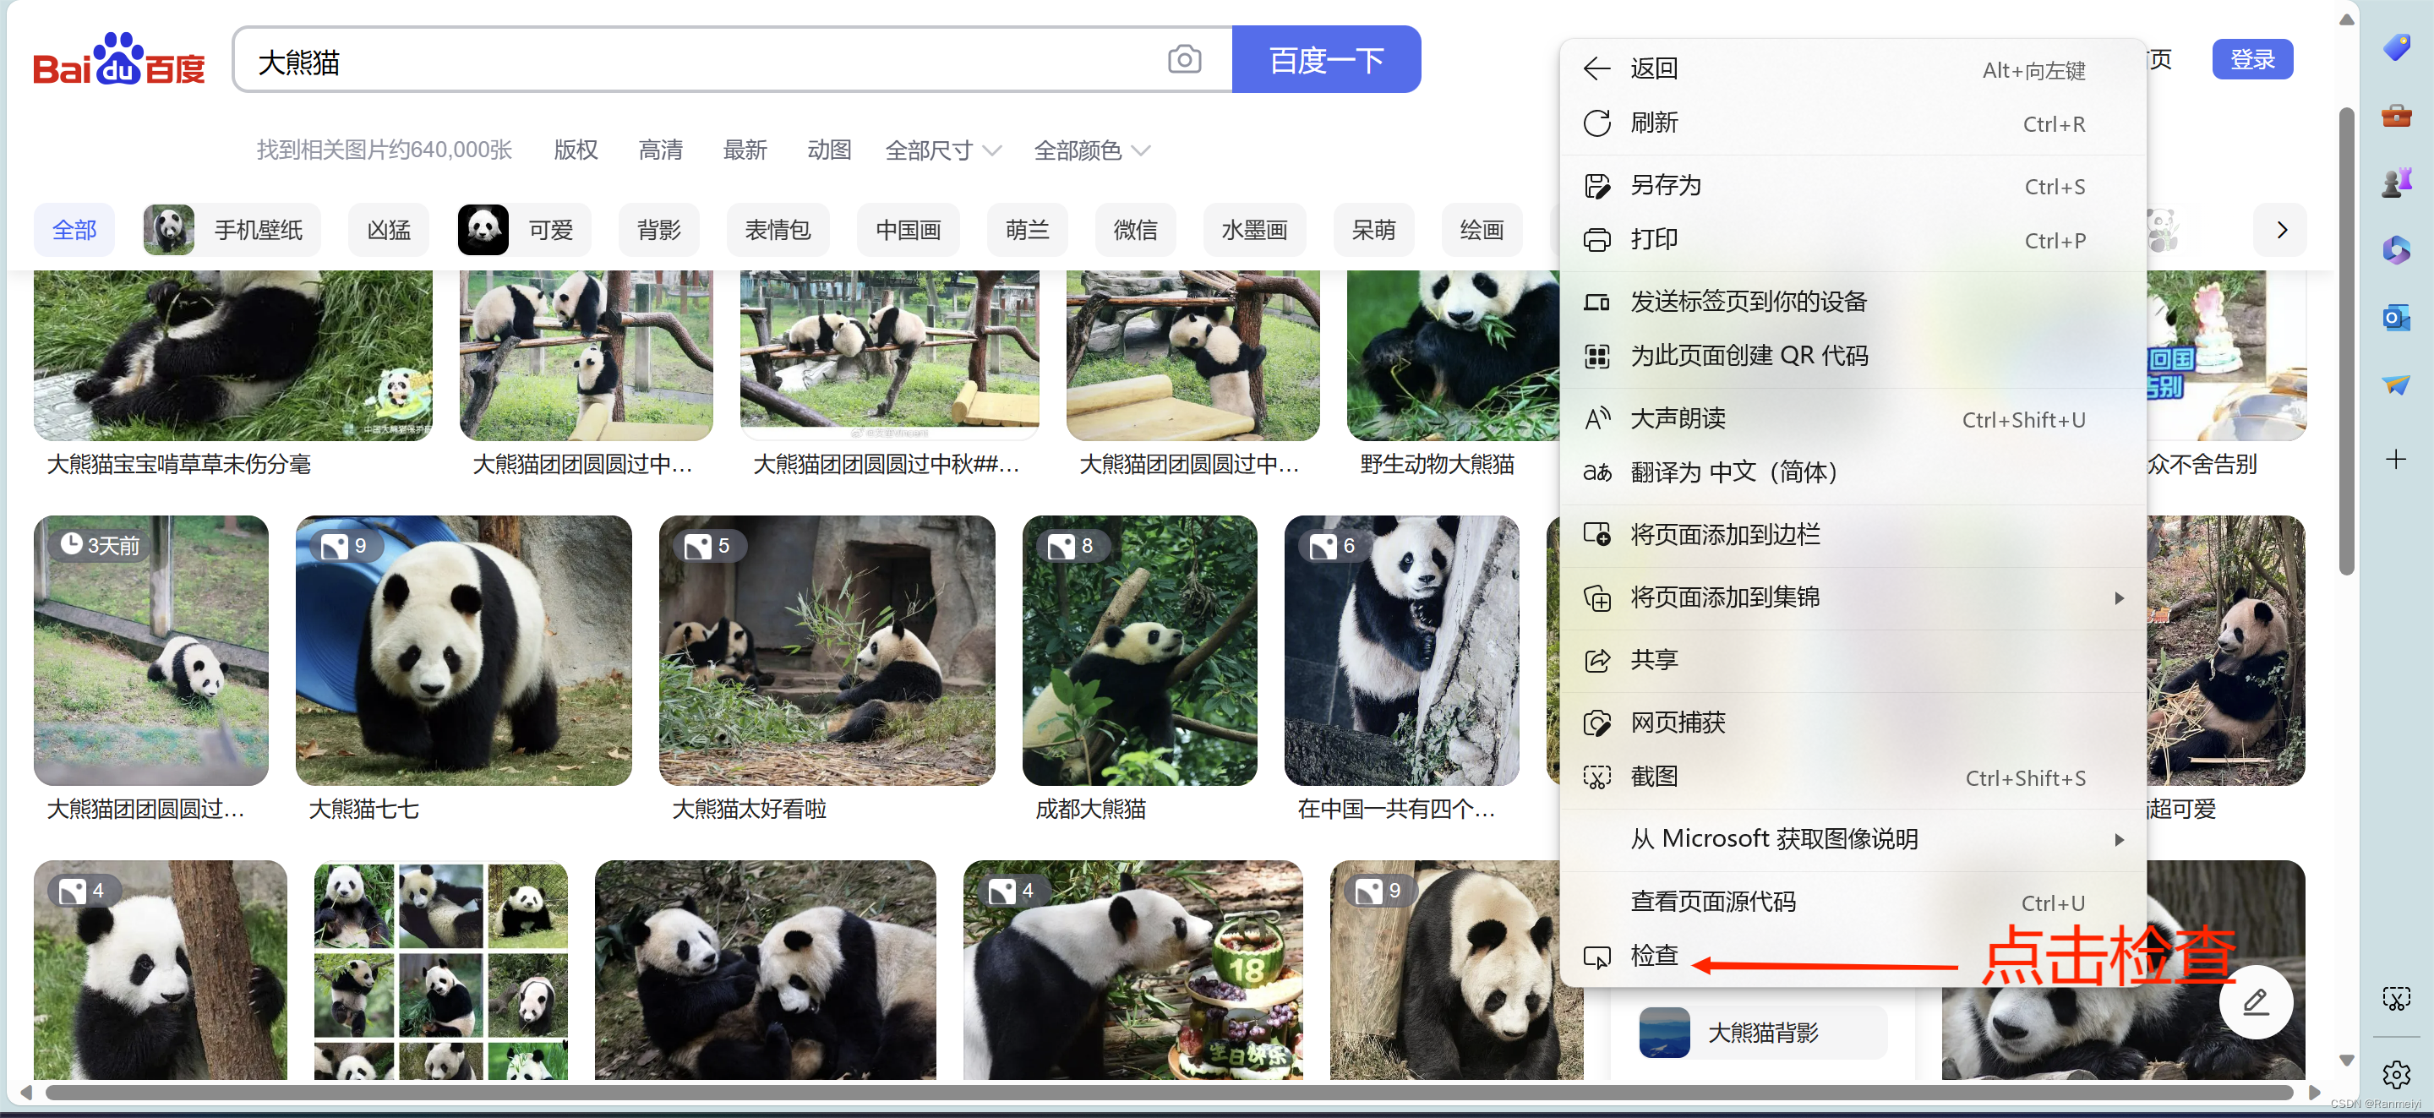Click the 百度一下 search button
The image size is (2434, 1118).
click(x=1326, y=59)
